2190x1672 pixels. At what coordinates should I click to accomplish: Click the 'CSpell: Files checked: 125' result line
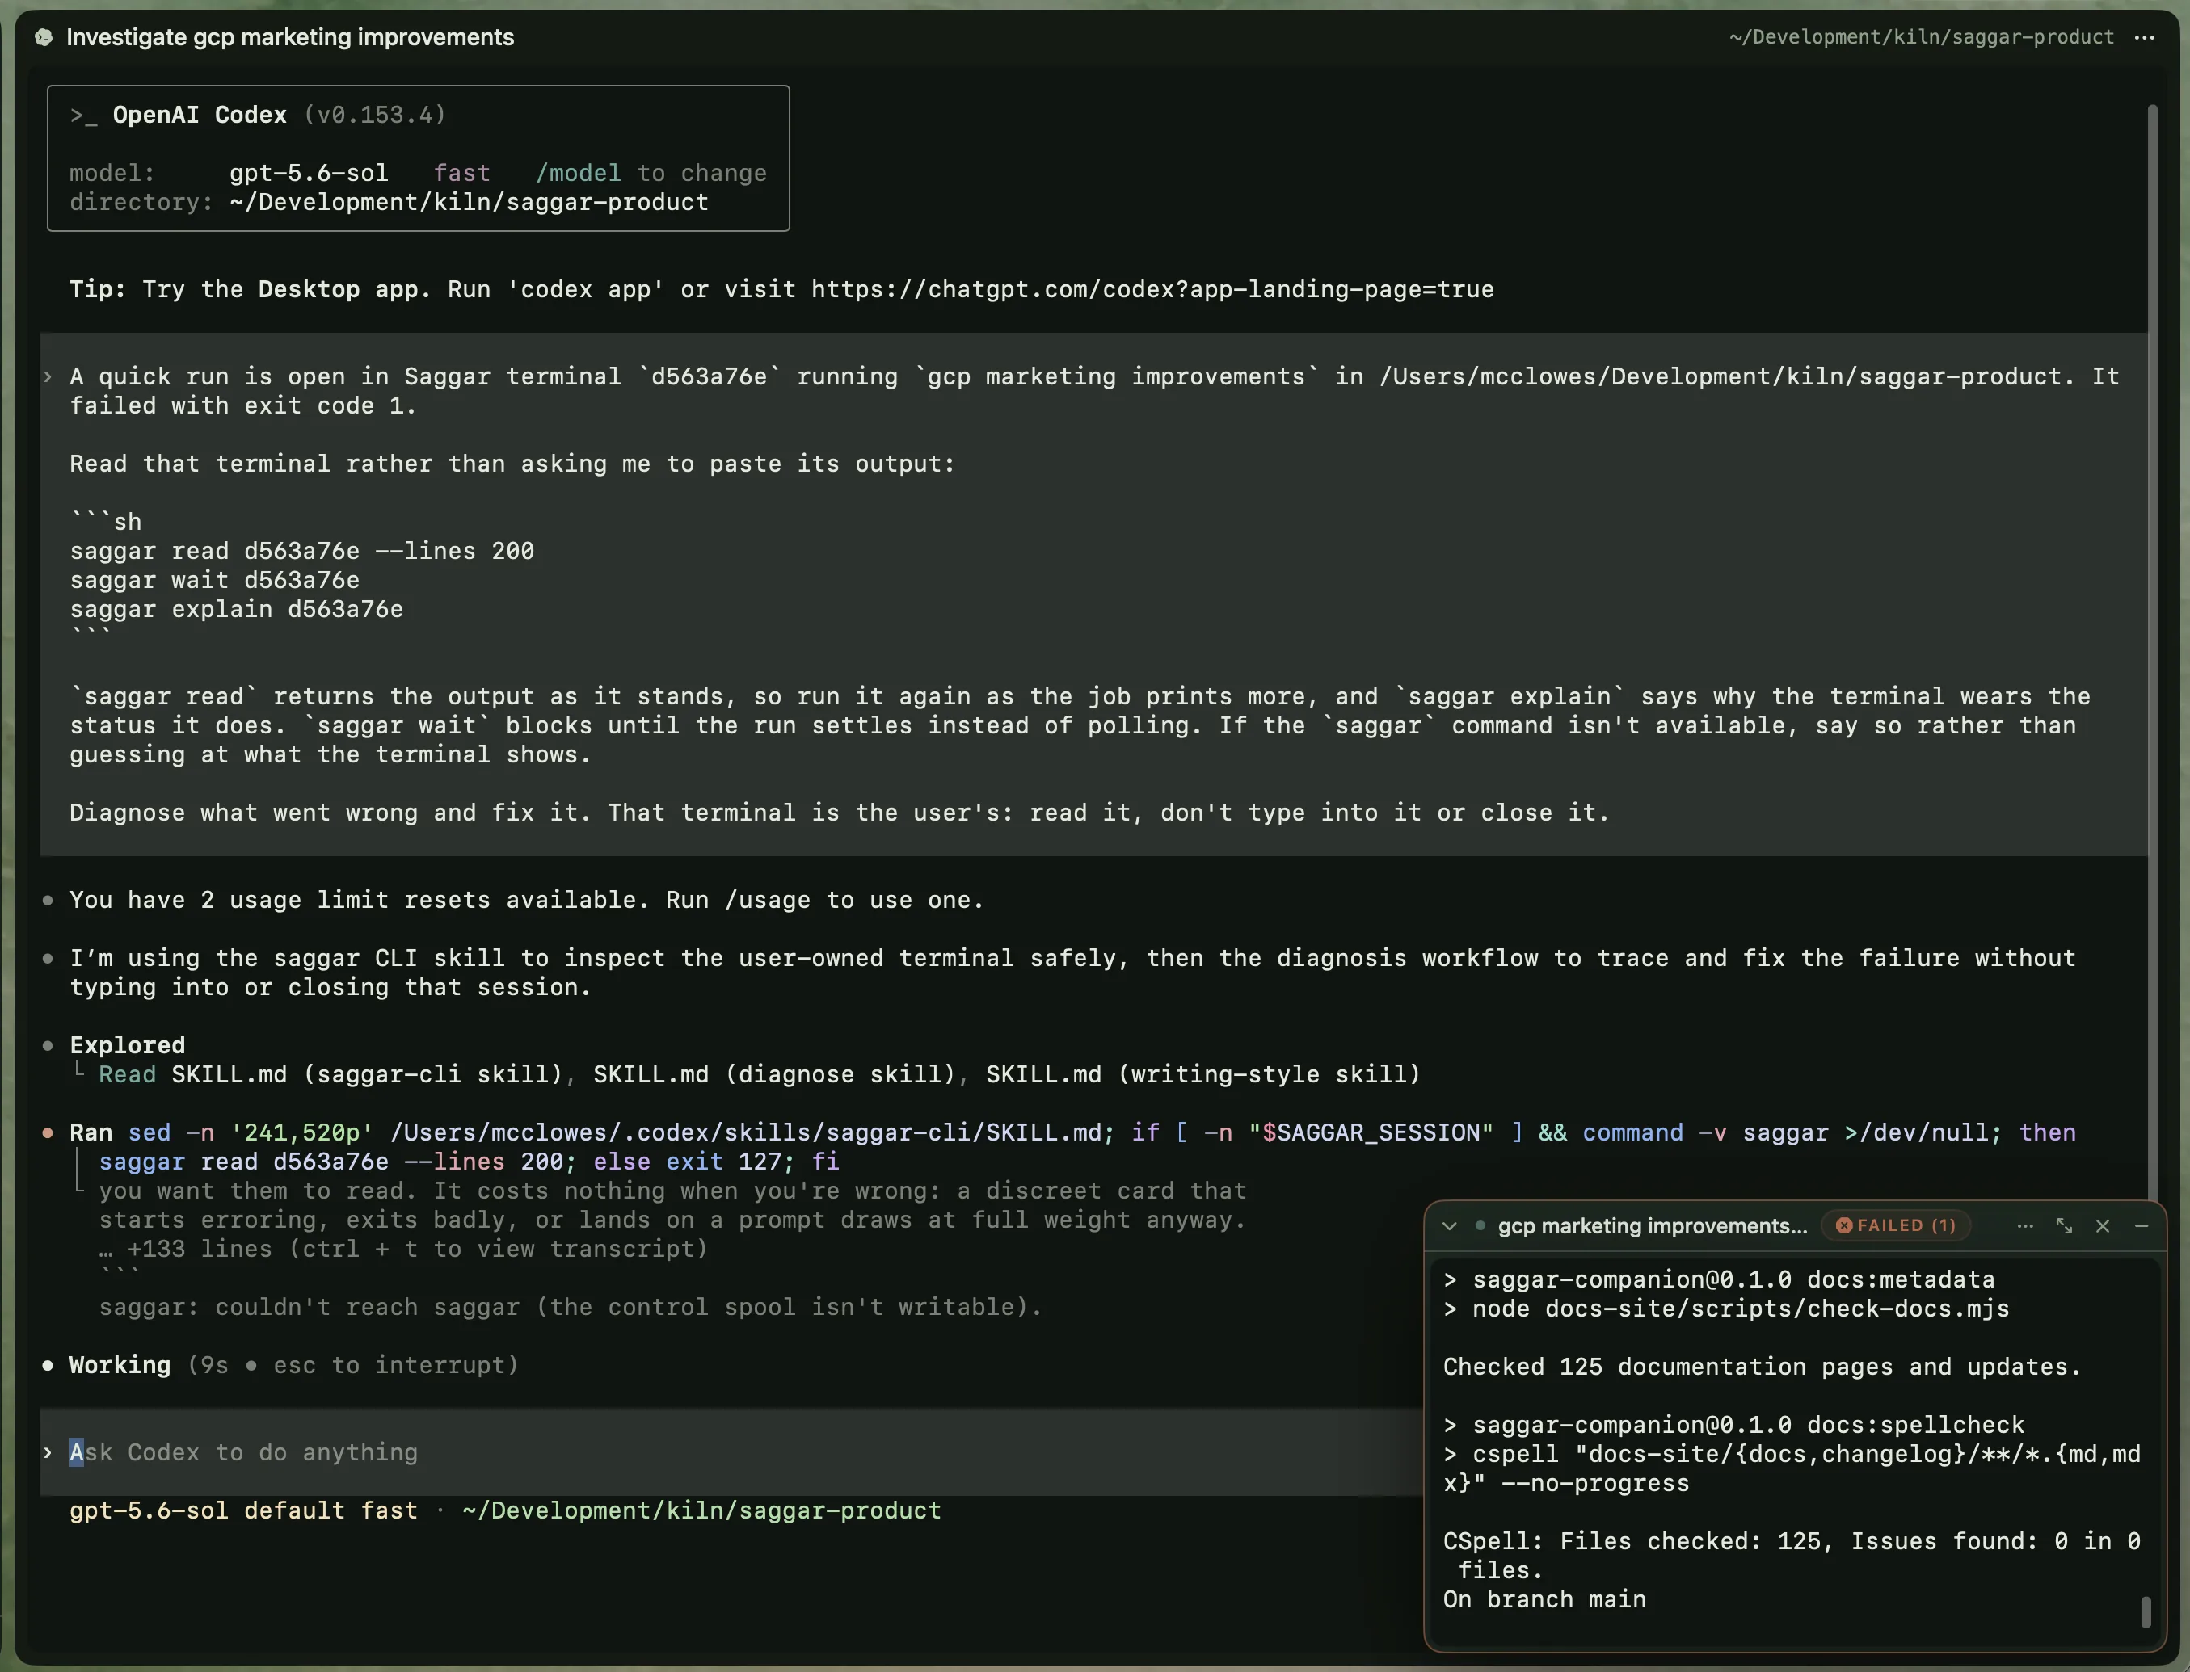tap(1792, 1556)
